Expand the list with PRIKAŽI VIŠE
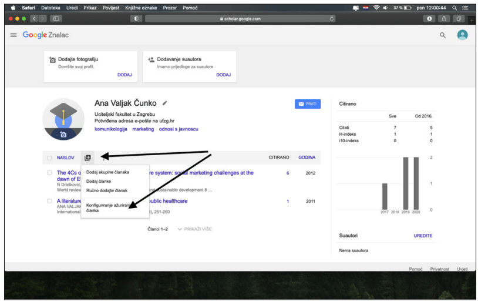478x305 pixels. pyautogui.click(x=194, y=229)
